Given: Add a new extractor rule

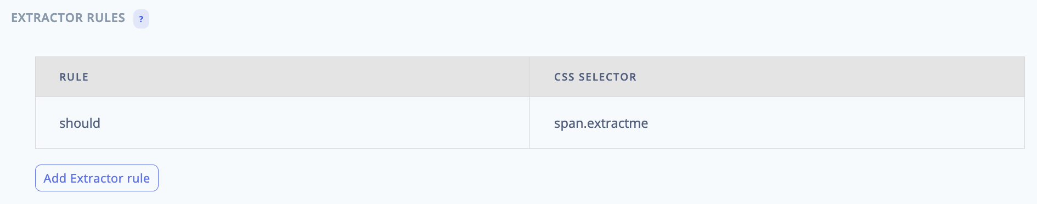Looking at the screenshot, I should point(97,178).
